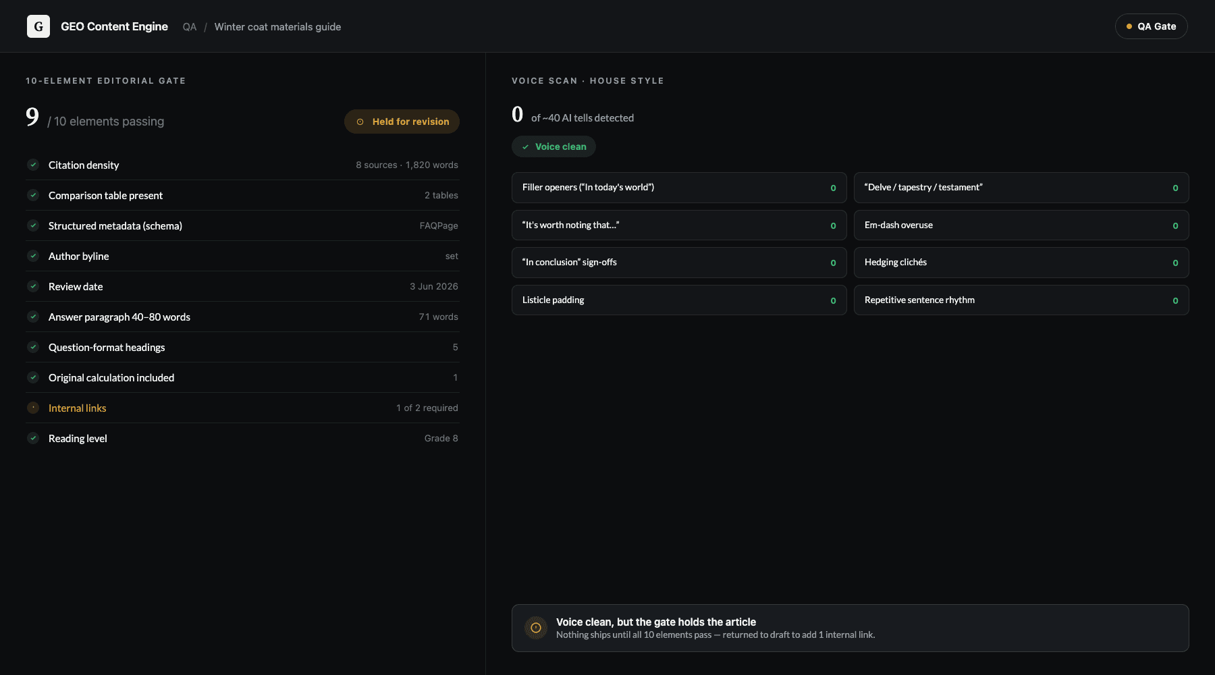Viewport: 1215px width, 675px height.
Task: Click the Internal links warning status icon
Action: click(33, 408)
